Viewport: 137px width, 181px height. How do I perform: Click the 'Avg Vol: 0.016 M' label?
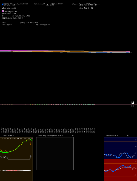point(88,5)
